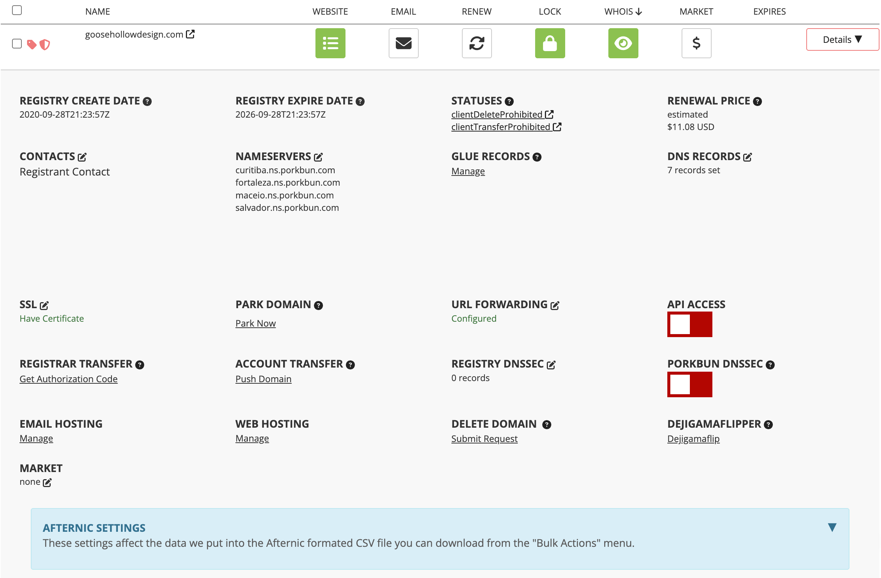
Task: Turn on the Porkbun DNSSEC switch
Action: point(689,384)
